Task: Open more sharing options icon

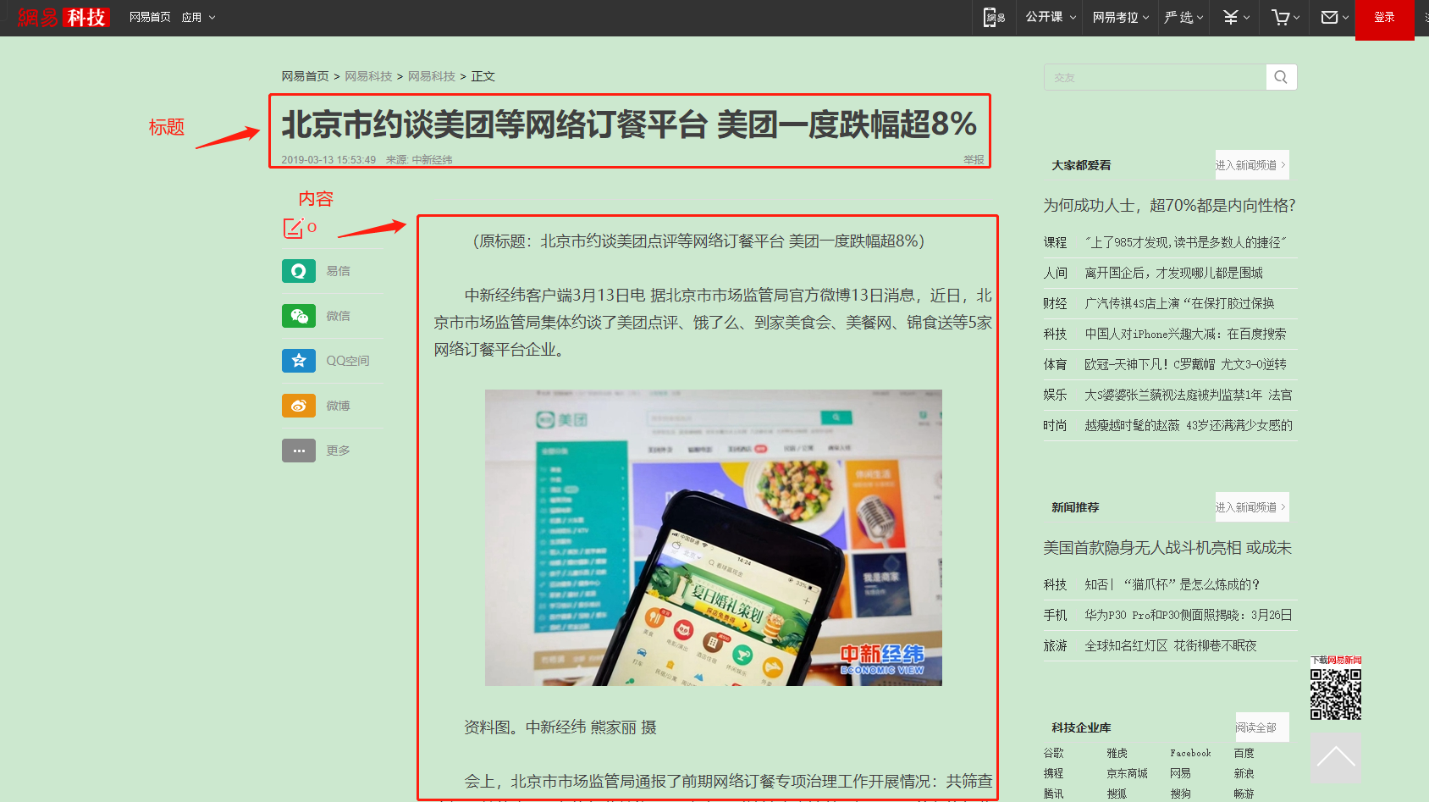Action: (299, 451)
